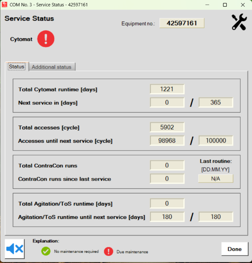Click the app icon in the title bar
This screenshot has height=263, width=252.
[x=5, y=5]
